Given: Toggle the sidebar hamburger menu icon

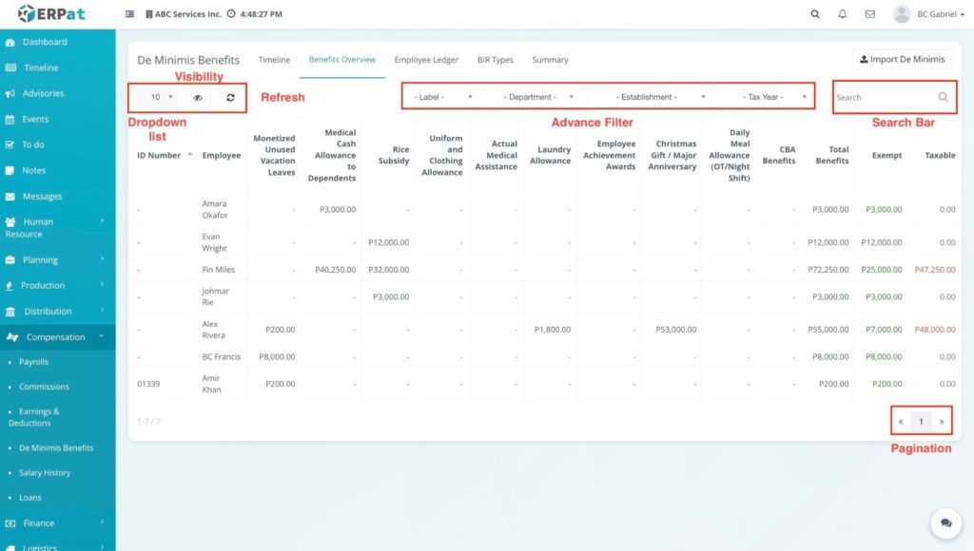Looking at the screenshot, I should [x=129, y=14].
